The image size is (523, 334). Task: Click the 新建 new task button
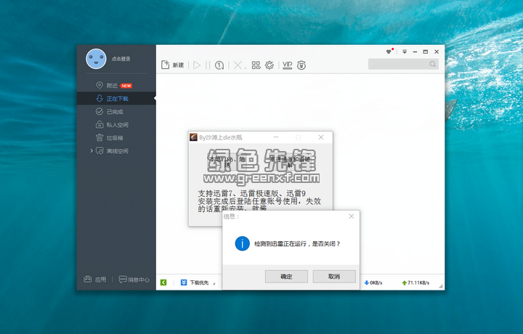point(172,65)
